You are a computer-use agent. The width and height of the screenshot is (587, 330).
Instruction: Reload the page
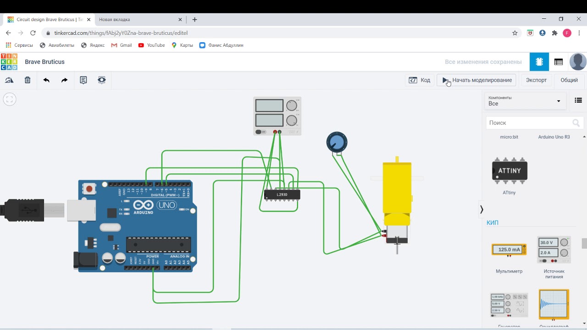click(x=33, y=33)
